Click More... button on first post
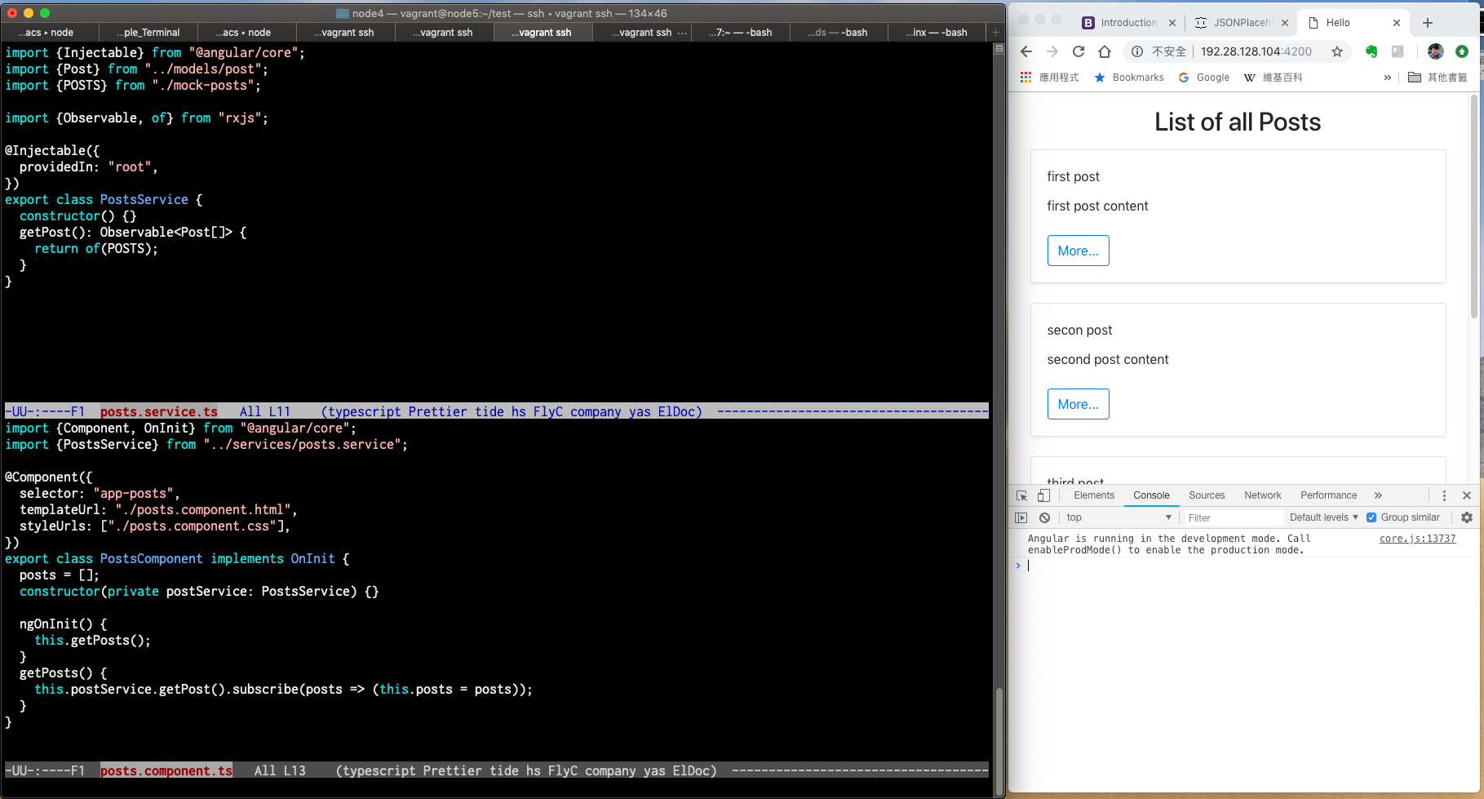This screenshot has height=799, width=1484. [x=1078, y=251]
